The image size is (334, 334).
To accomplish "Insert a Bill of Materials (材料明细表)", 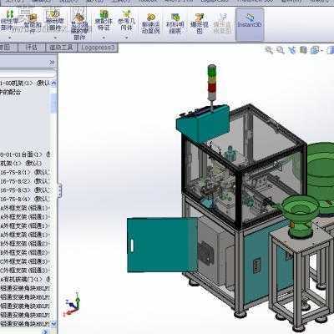I will pos(175,23).
